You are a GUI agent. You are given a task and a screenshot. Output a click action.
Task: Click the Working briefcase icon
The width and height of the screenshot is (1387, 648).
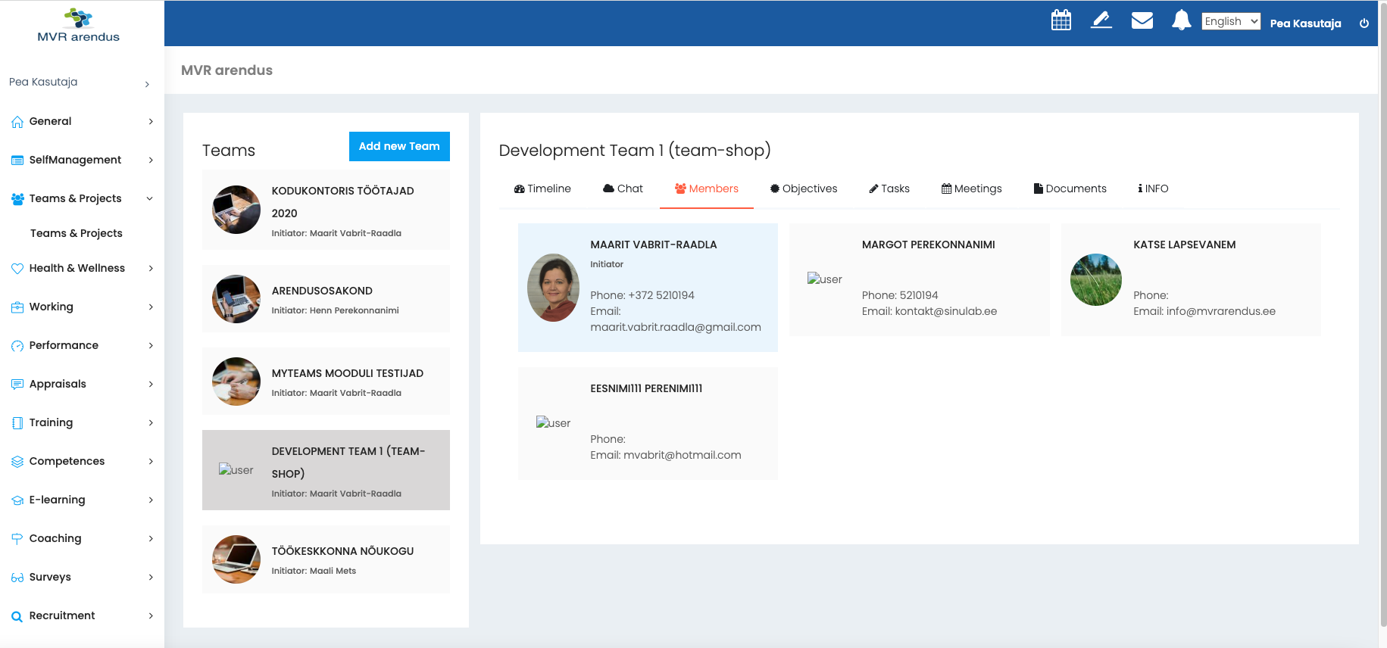point(17,307)
